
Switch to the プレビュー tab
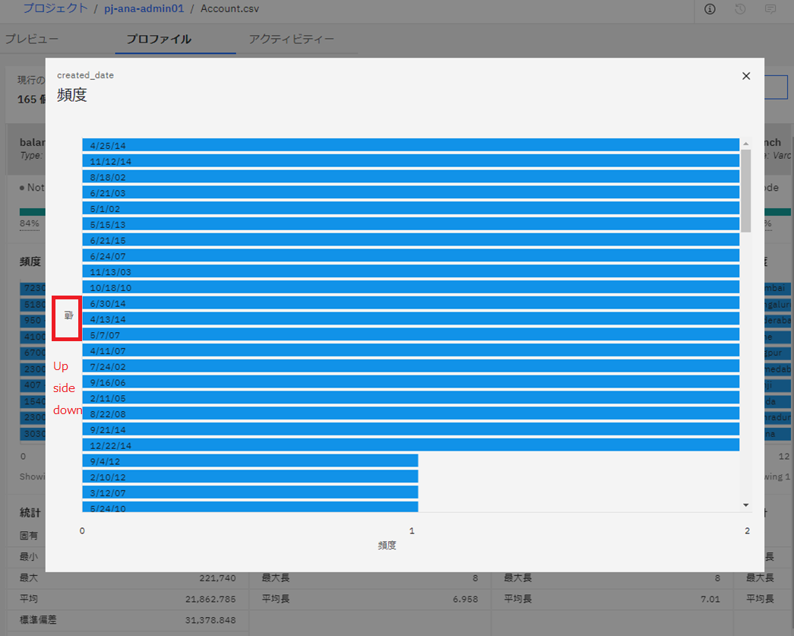click(x=32, y=39)
